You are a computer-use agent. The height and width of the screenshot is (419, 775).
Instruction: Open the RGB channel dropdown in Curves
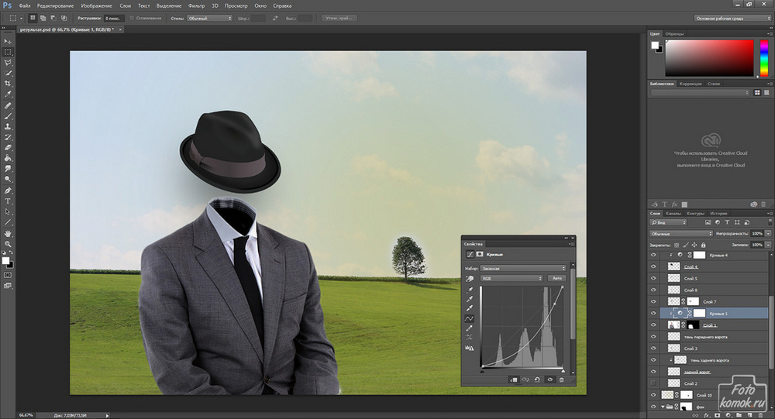[x=510, y=277]
